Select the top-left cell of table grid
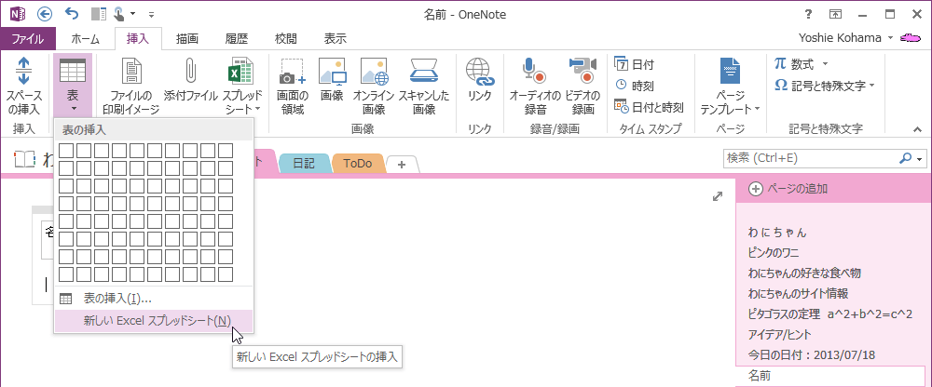932x387 pixels. 66,151
